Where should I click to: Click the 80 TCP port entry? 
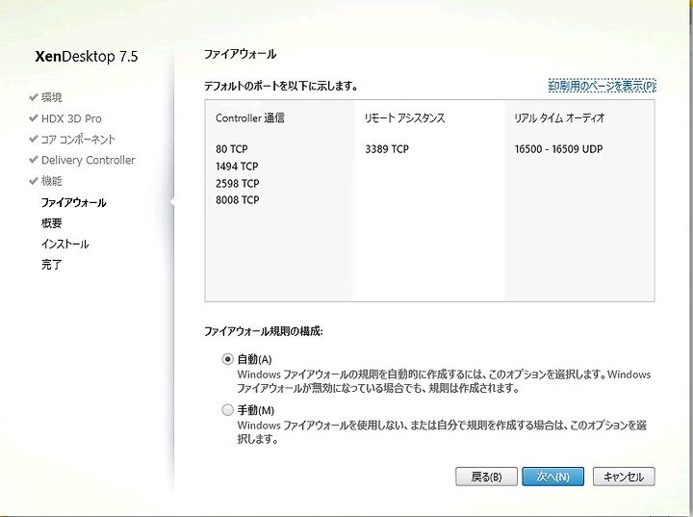(232, 149)
